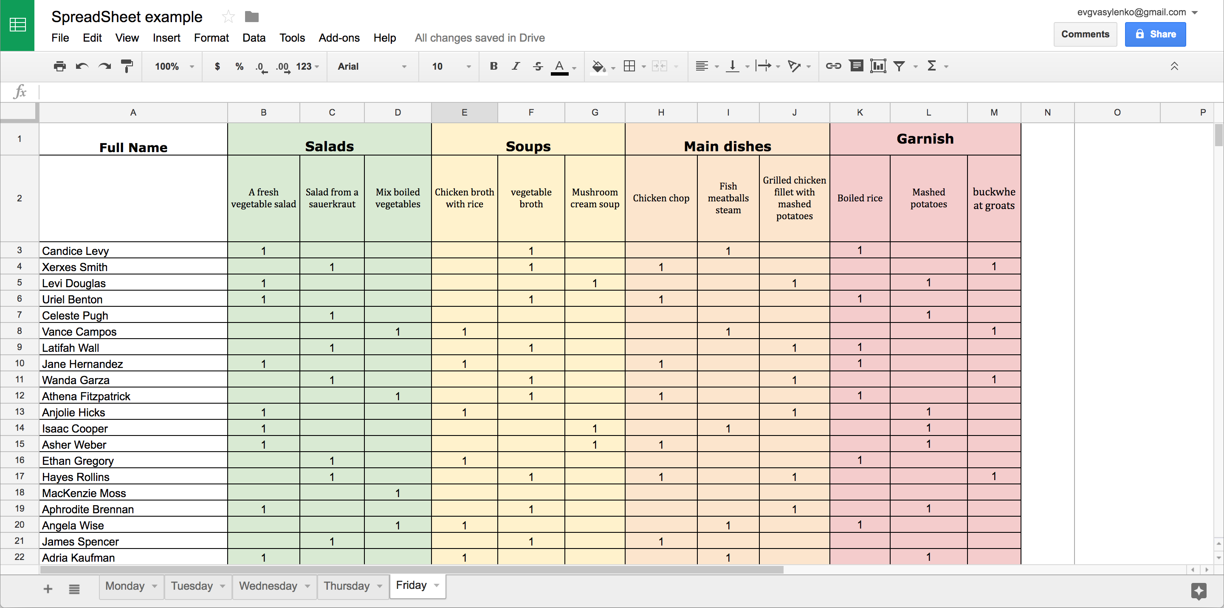This screenshot has height=608, width=1224.
Task: Open the Arial font dropdown
Action: pyautogui.click(x=372, y=67)
